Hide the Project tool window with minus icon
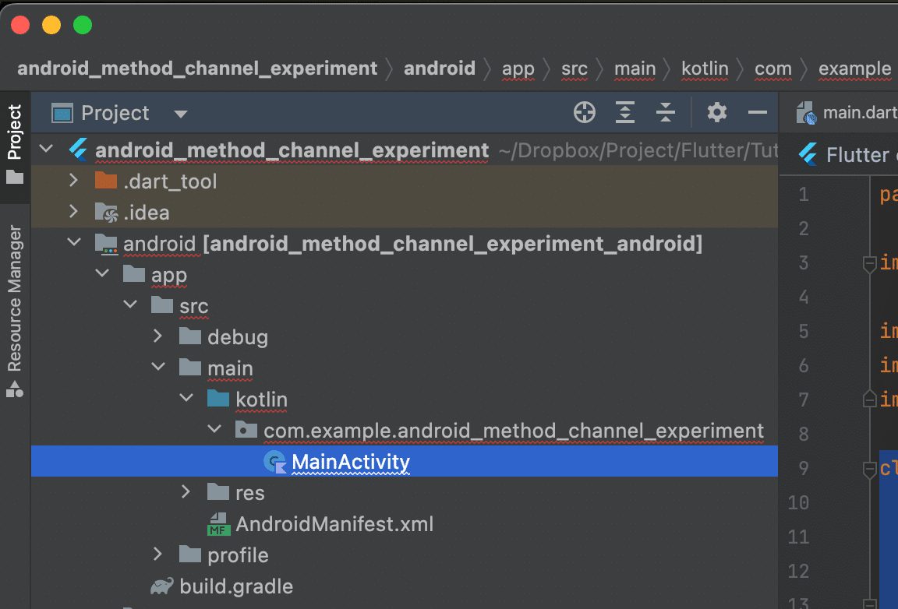Image resolution: width=898 pixels, height=609 pixels. (x=757, y=112)
